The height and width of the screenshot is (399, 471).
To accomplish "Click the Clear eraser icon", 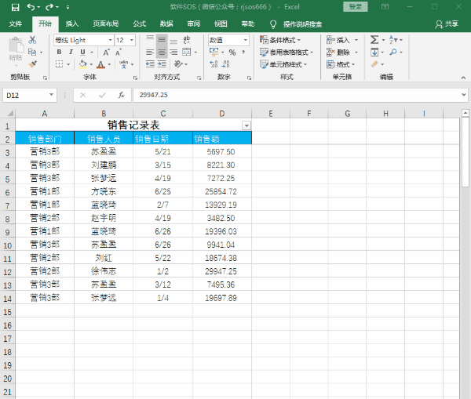I will (x=374, y=64).
